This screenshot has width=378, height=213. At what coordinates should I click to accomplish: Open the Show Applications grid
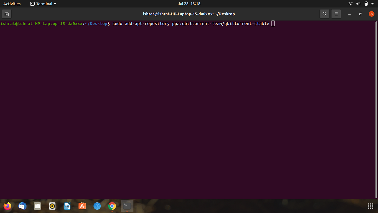[370, 206]
